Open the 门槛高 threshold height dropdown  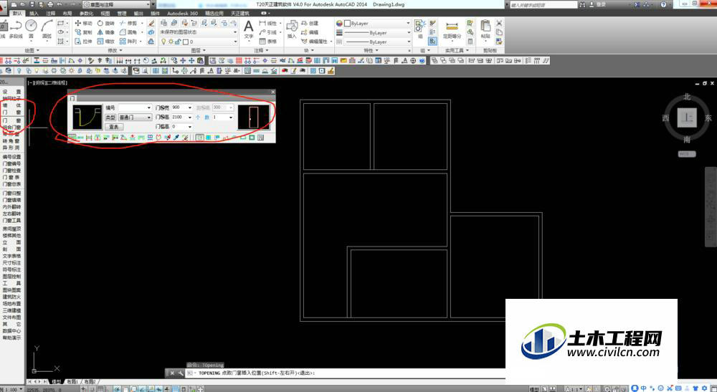(190, 127)
